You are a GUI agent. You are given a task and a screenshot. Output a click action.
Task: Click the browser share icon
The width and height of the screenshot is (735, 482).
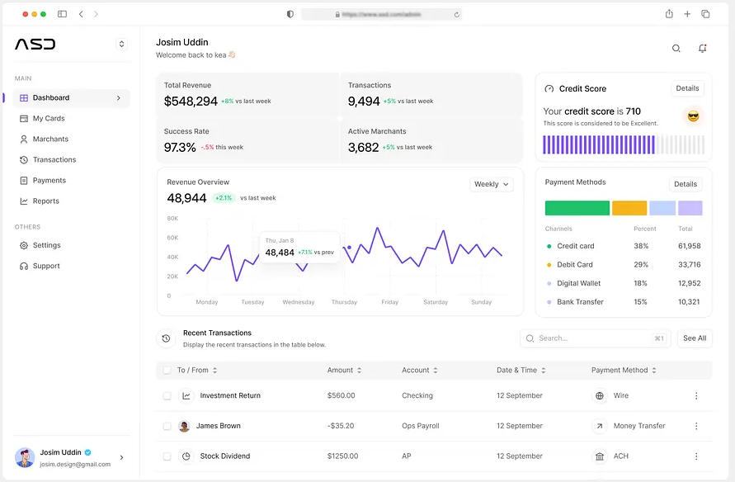point(669,14)
